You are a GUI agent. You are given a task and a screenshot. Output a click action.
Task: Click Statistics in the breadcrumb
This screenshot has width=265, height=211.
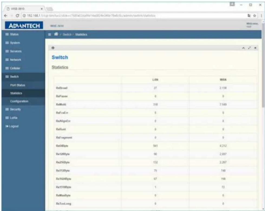coord(81,34)
